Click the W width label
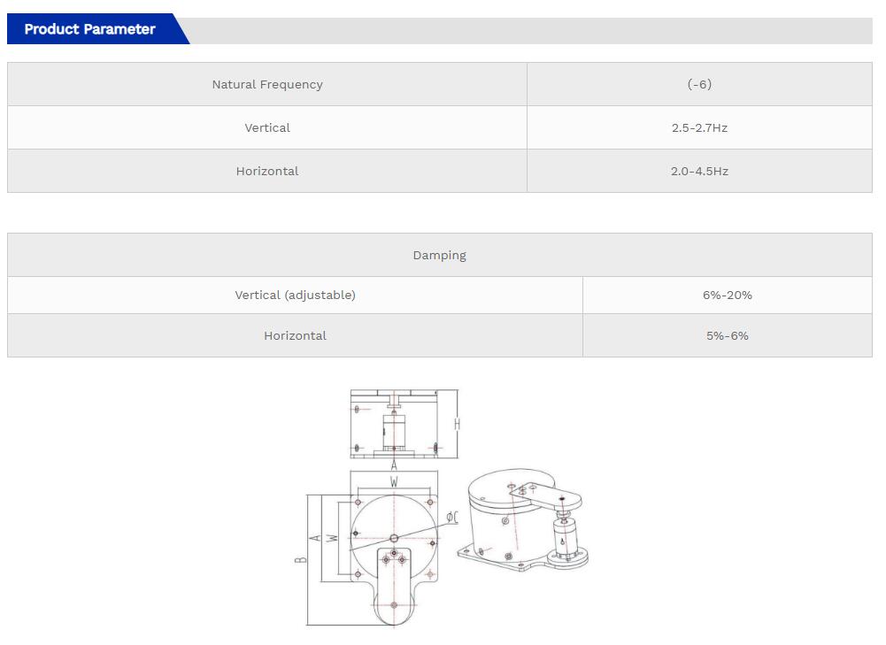The height and width of the screenshot is (645, 886). pos(396,482)
